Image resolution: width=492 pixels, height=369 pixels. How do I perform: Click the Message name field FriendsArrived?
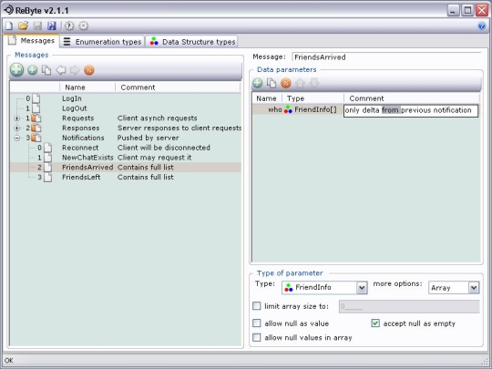click(x=386, y=57)
